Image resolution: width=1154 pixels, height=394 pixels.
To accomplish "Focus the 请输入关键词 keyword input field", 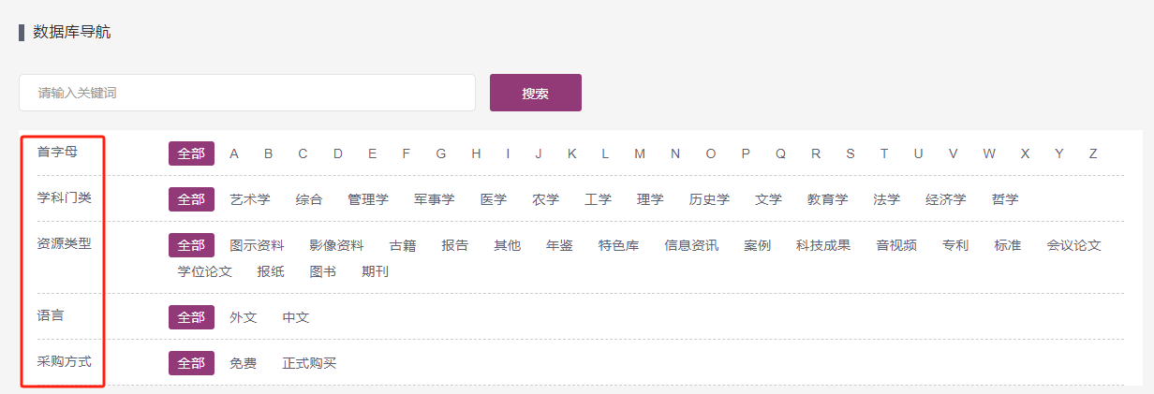I will coord(247,93).
